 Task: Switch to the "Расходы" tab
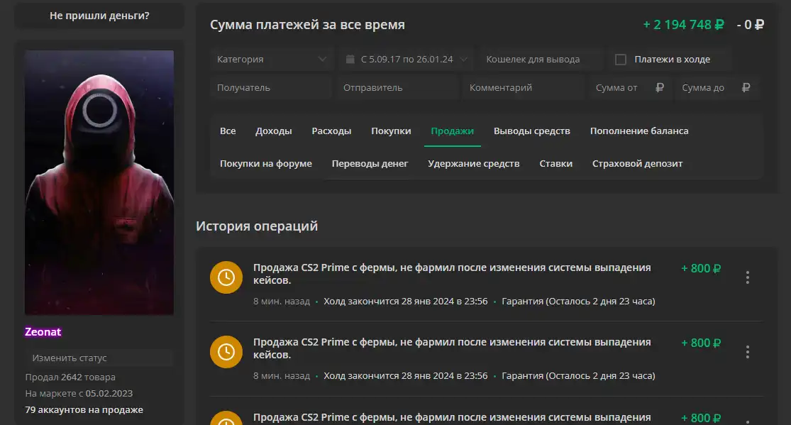tap(331, 131)
